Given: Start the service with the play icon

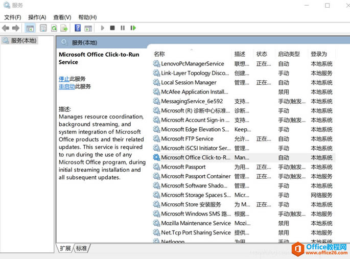Looking at the screenshot, I should [x=103, y=28].
